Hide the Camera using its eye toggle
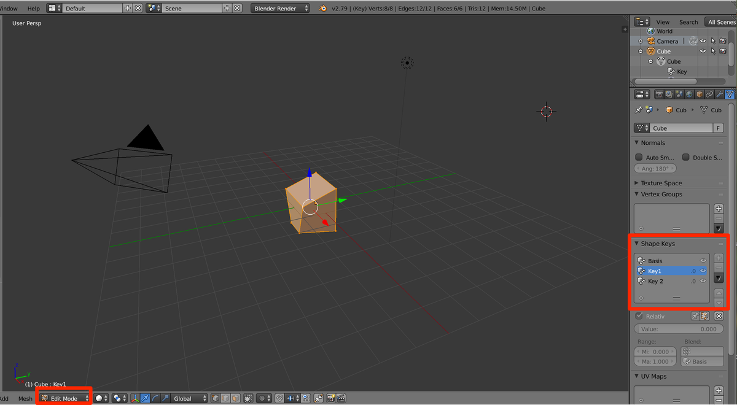Viewport: 737px width, 405px height. click(x=703, y=40)
